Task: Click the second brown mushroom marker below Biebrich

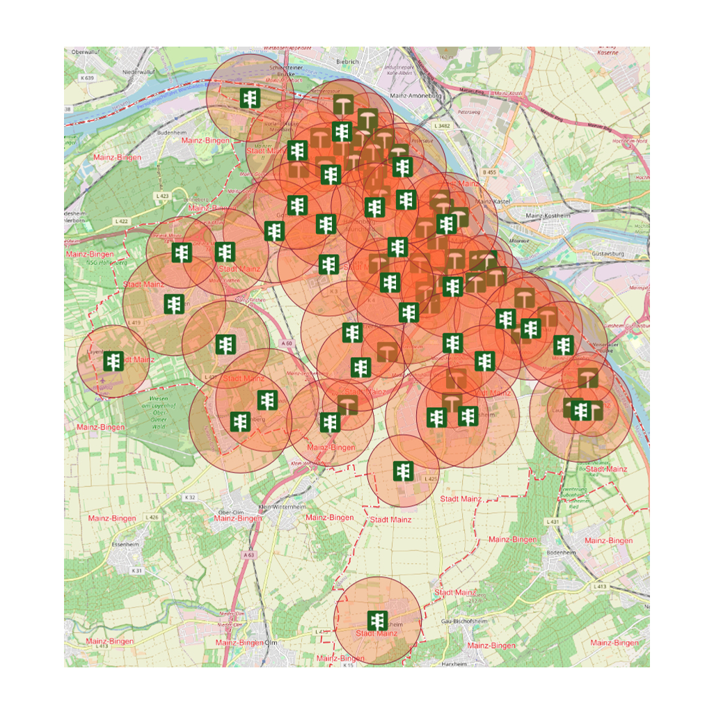Action: point(367,118)
